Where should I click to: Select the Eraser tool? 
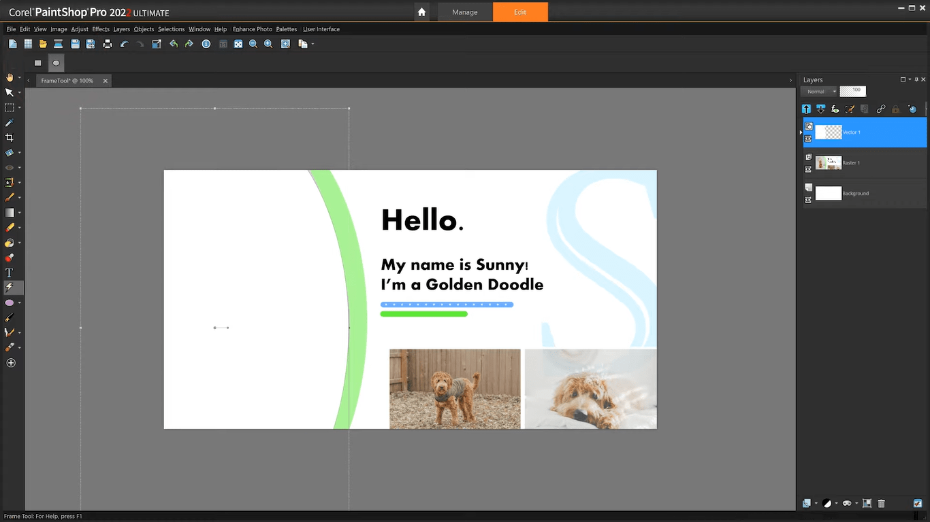(x=10, y=228)
